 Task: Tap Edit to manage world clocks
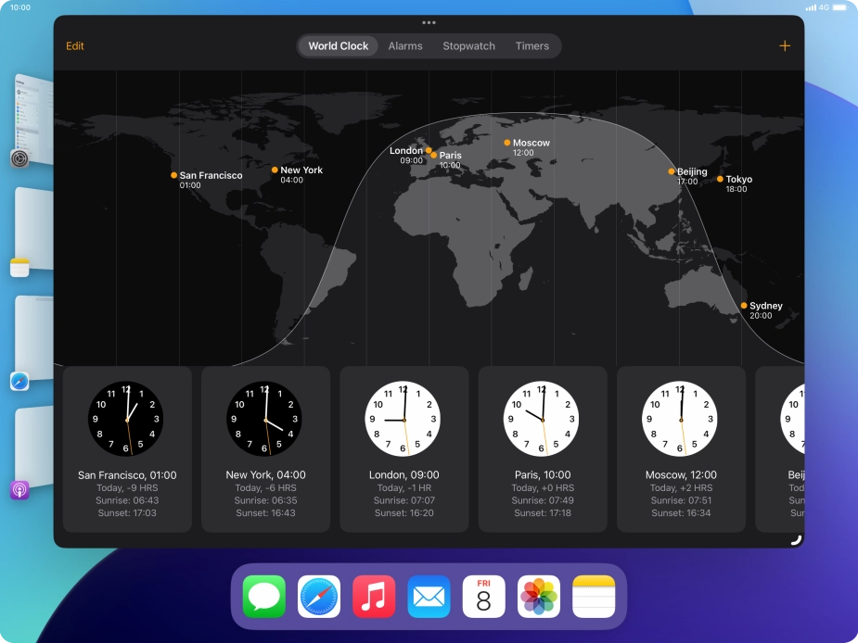74,45
